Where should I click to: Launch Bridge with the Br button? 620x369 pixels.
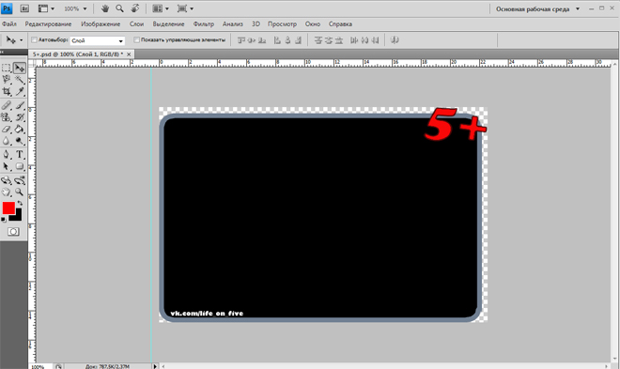click(24, 8)
